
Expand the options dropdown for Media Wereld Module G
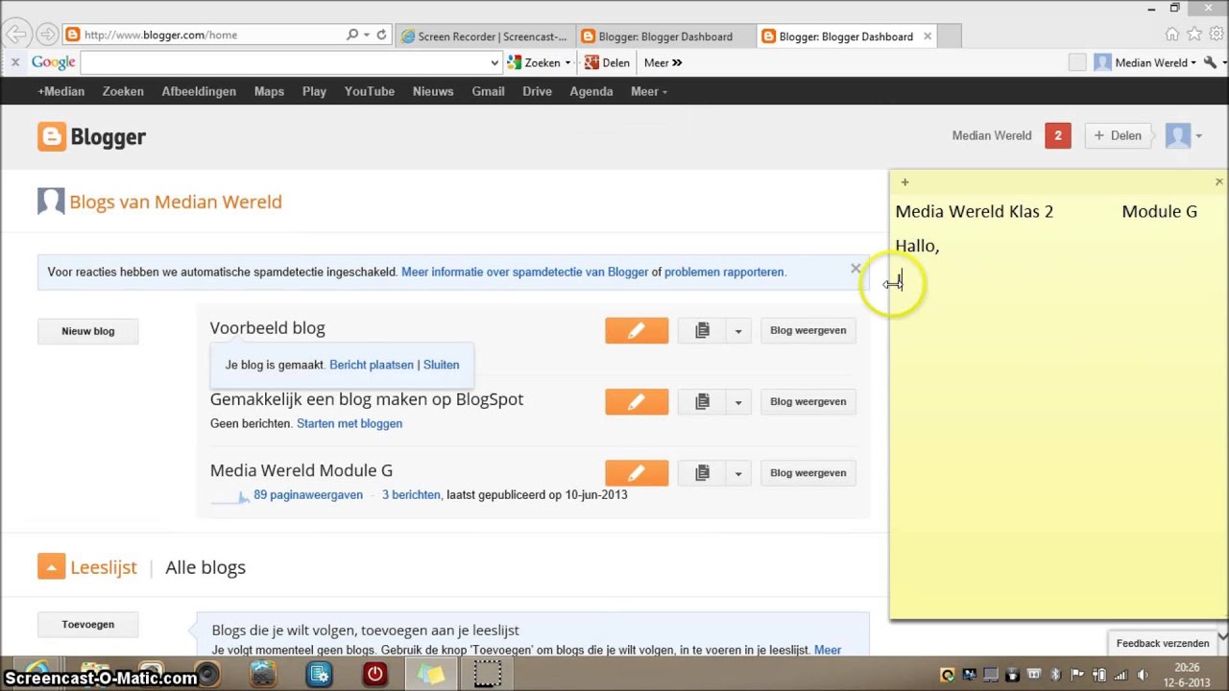pos(738,472)
